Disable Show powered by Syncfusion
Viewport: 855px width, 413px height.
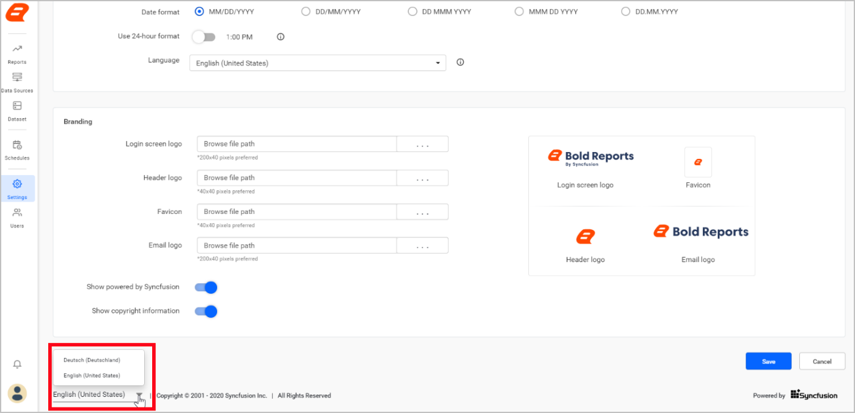pyautogui.click(x=206, y=287)
